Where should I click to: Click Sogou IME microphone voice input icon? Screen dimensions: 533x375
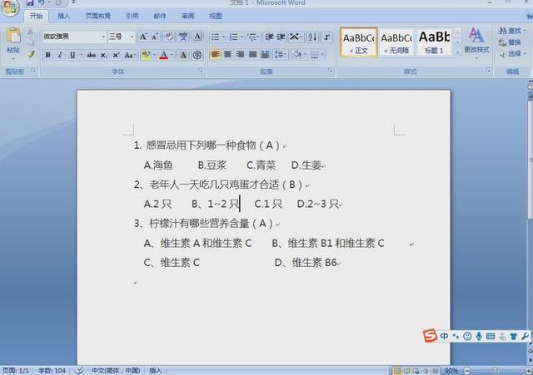479,336
